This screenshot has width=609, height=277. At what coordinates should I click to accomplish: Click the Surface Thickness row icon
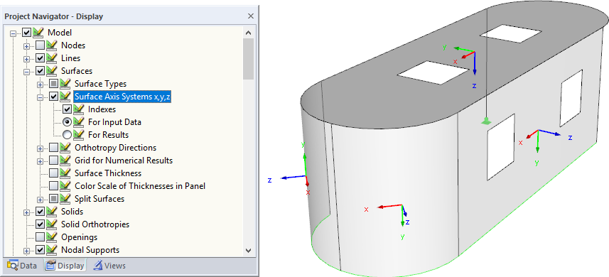pos(65,173)
